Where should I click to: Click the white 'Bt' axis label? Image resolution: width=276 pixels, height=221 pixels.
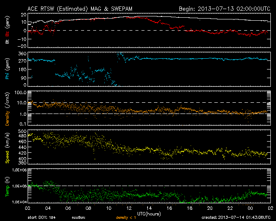coord(7,41)
